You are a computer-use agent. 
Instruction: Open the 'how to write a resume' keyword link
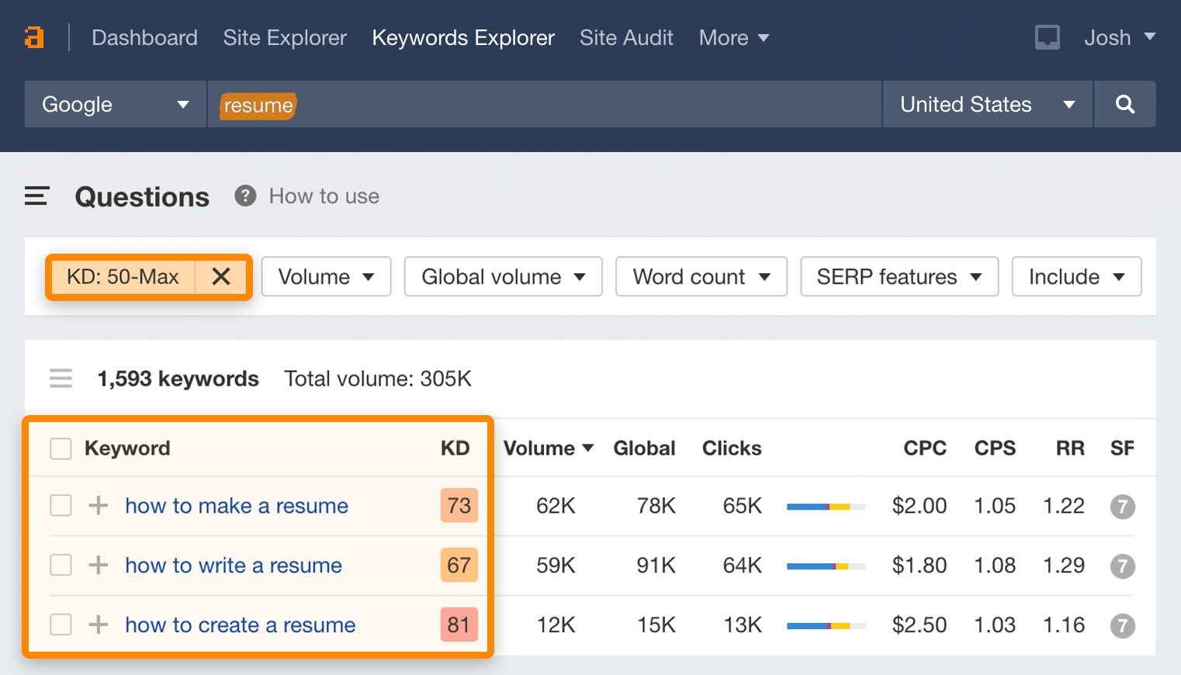pyautogui.click(x=234, y=566)
